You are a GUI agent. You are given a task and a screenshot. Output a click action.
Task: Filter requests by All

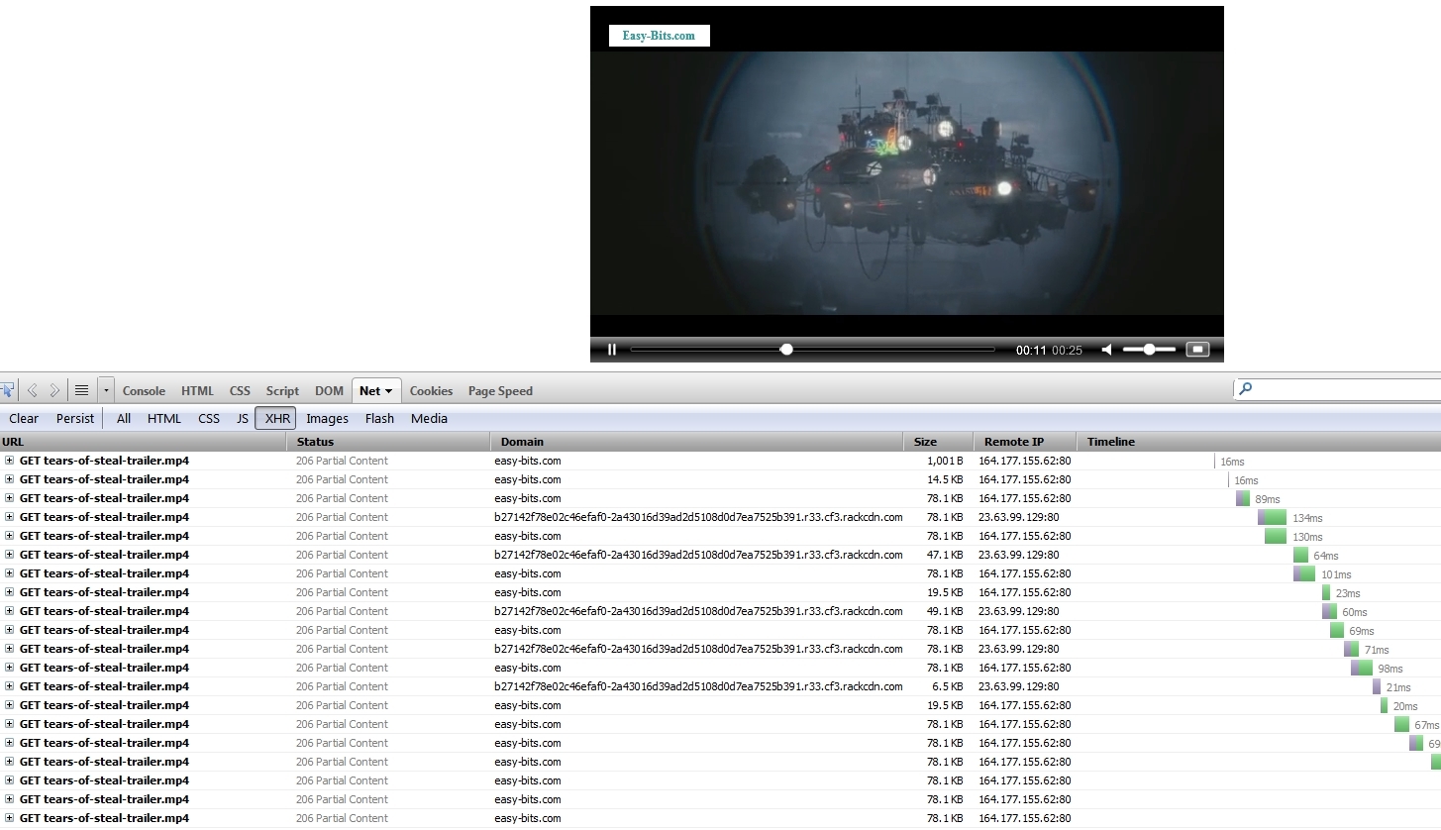[x=124, y=418]
